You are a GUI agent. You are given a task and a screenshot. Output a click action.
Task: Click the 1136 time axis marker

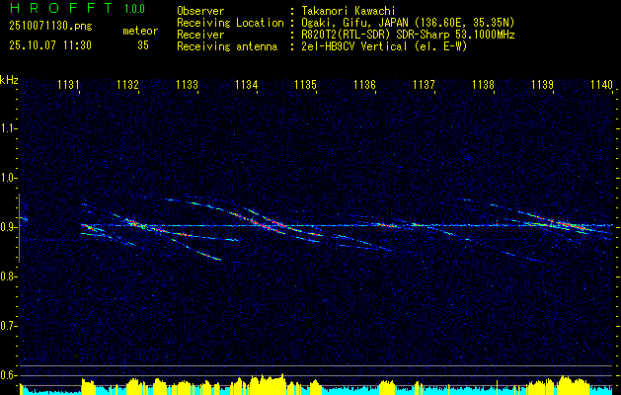pyautogui.click(x=364, y=84)
